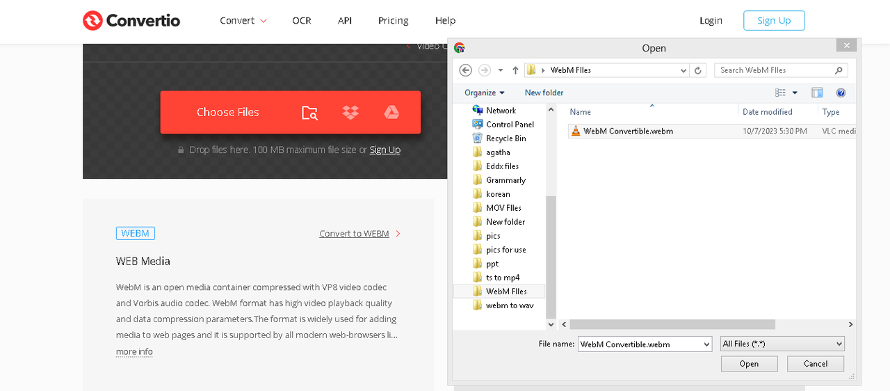Choose file from Google Drive icon
Viewport: 890px width, 391px height.
coord(391,112)
